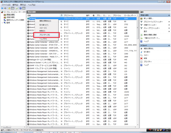Screen dimensions: 171x133
Task: Click the copy icon for コピー
Action: 141,55
